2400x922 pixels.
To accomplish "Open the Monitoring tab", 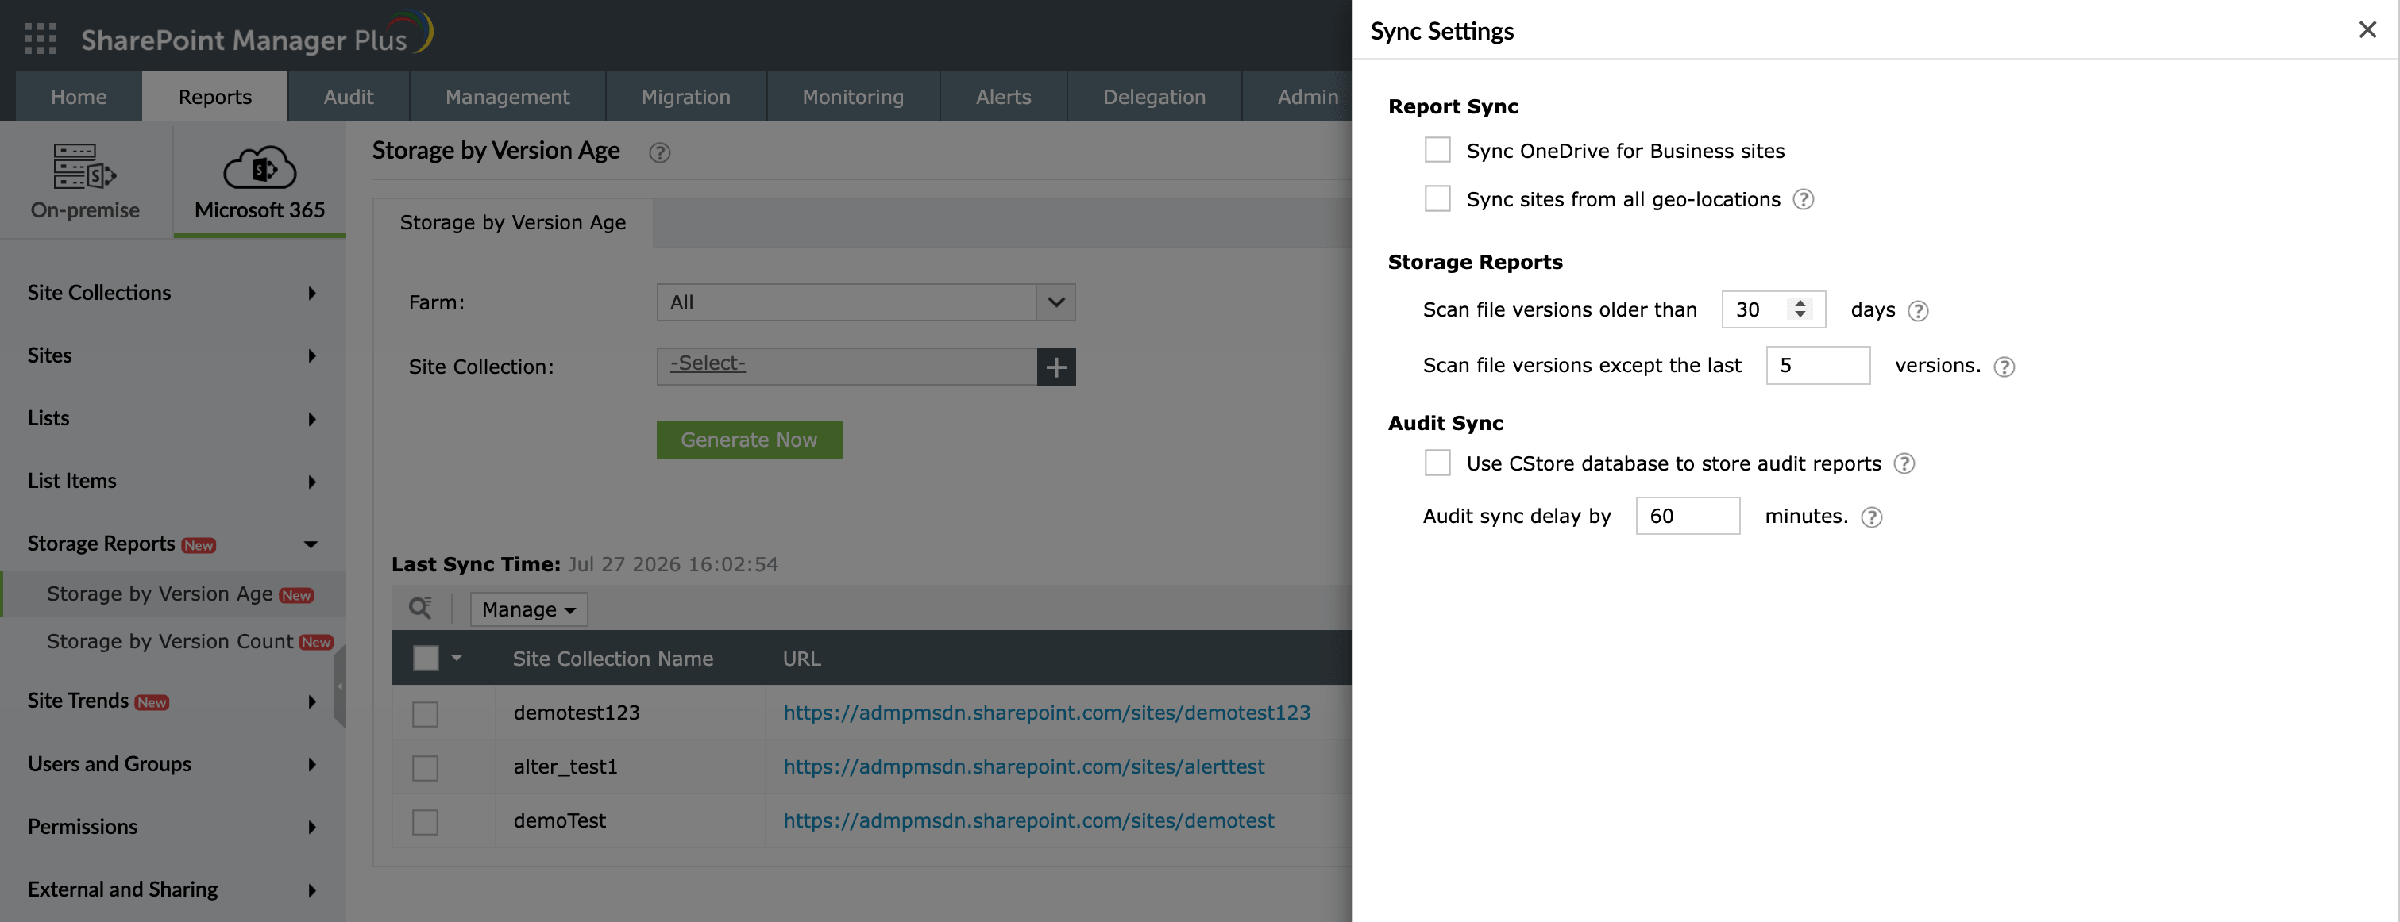I will [854, 97].
